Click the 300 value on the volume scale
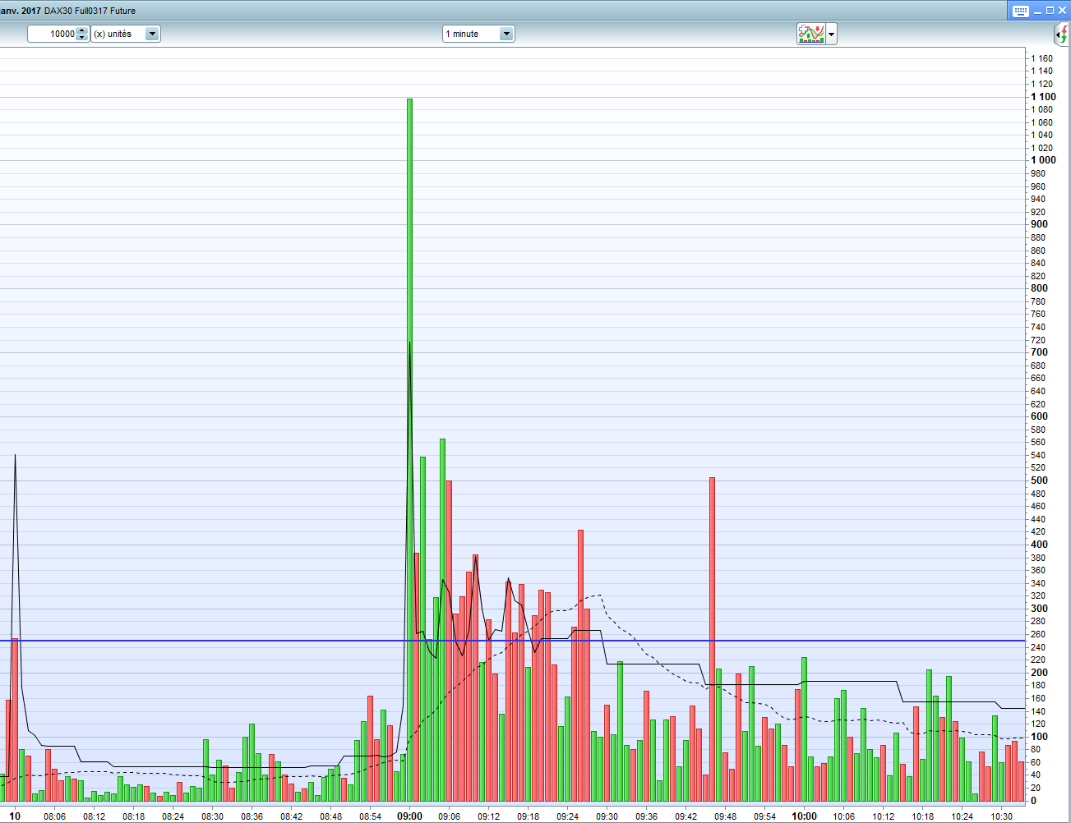Image resolution: width=1071 pixels, height=823 pixels. (1040, 609)
